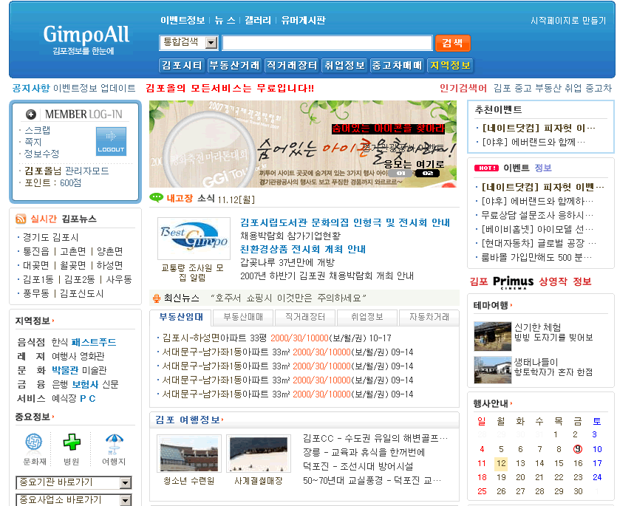
Task: Open 김포시-하성면아파트 33평 listing
Action: [x=276, y=338]
